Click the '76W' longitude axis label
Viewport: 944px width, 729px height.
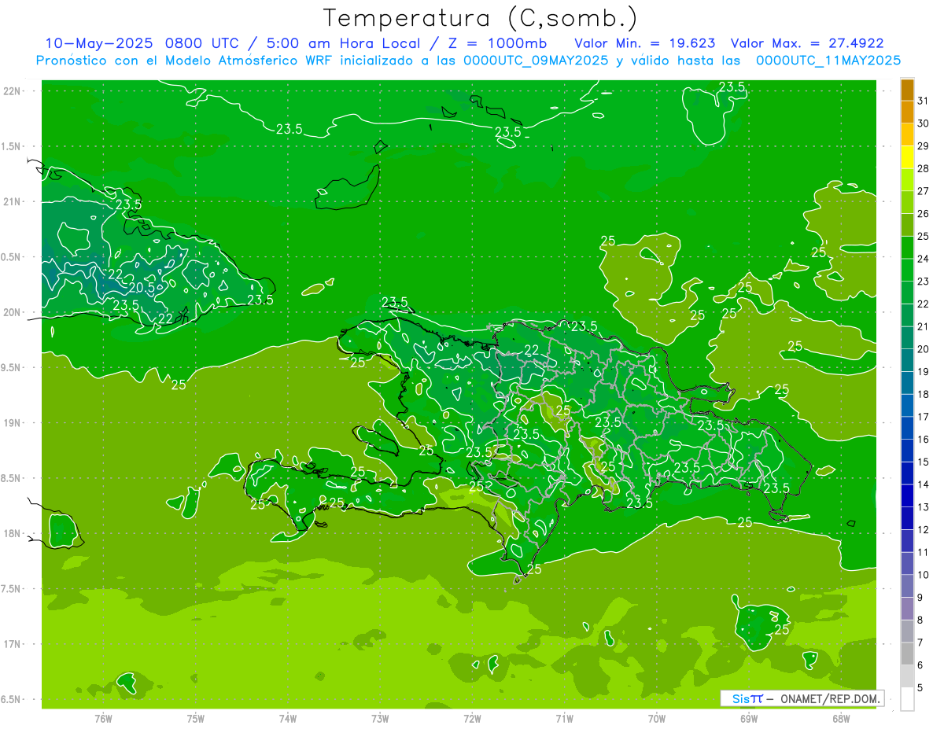pyautogui.click(x=103, y=719)
